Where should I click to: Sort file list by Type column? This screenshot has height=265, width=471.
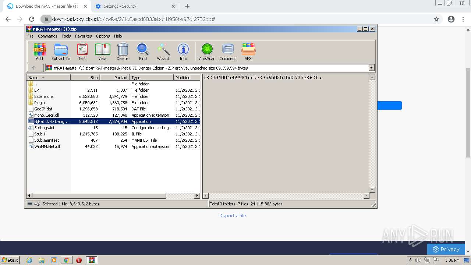click(151, 78)
